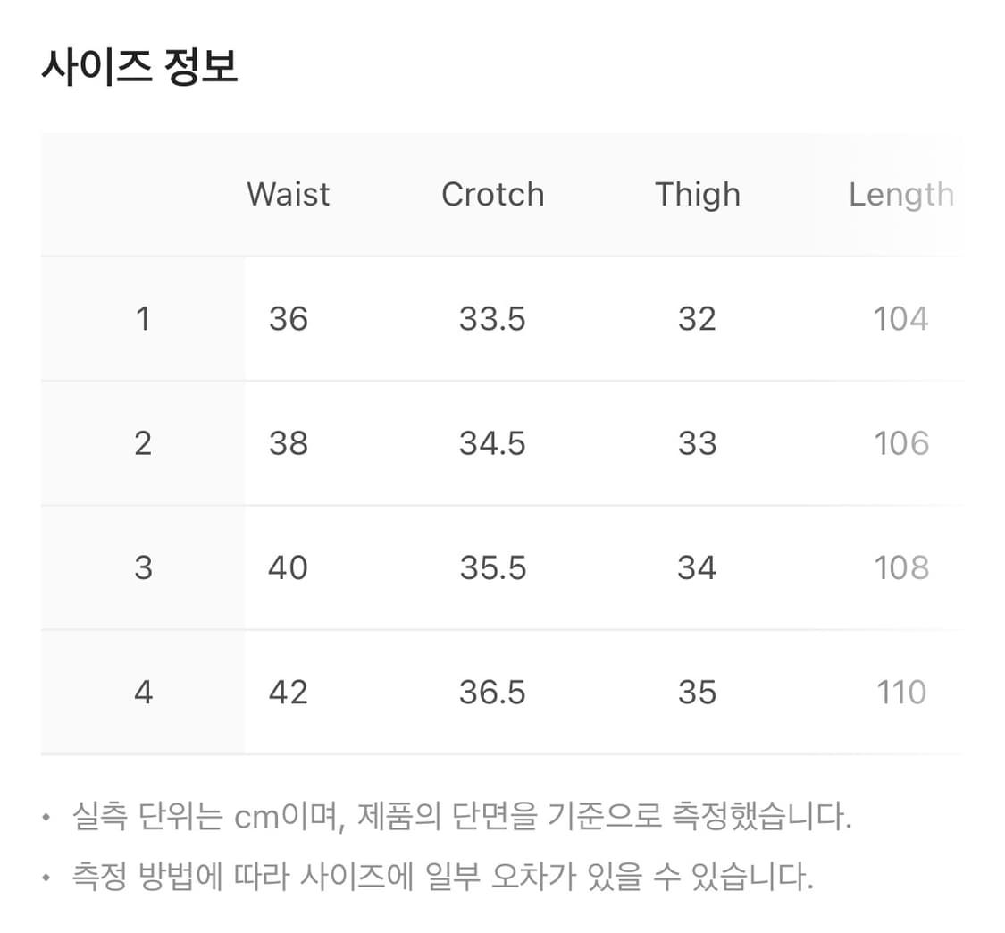Viewport: 1005px width, 933px height.
Task: Select the Crotch column header
Action: (x=492, y=195)
